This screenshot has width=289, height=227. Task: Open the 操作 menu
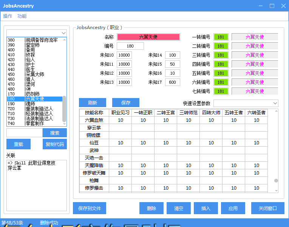pyautogui.click(x=8, y=16)
